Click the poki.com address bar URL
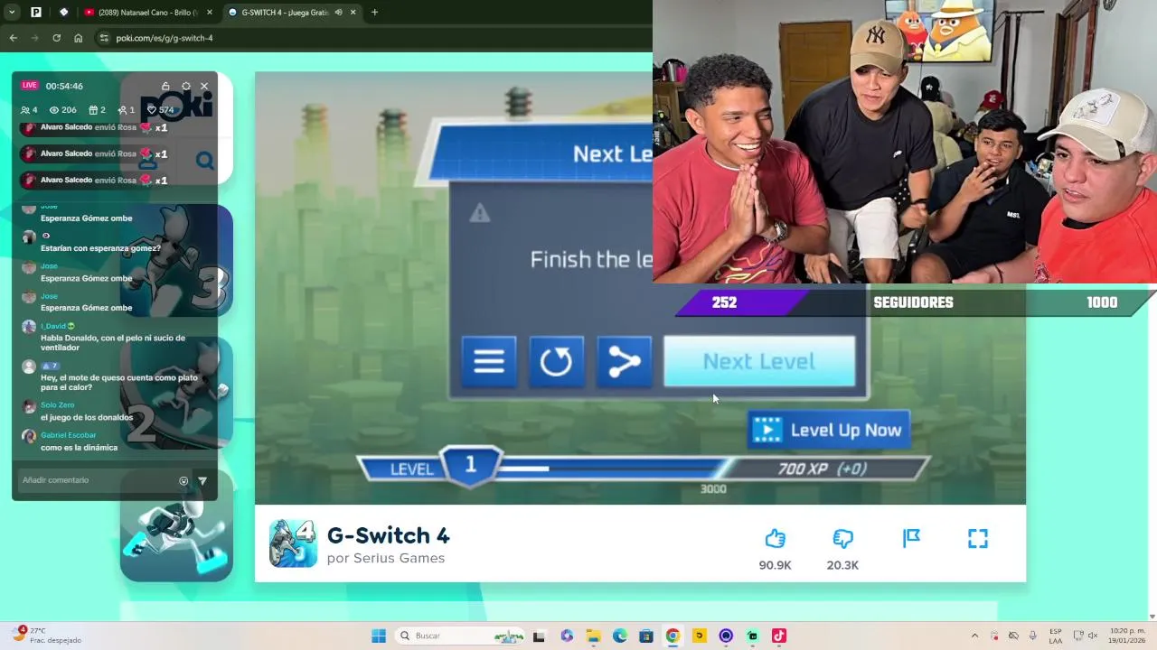This screenshot has height=650, width=1157. (x=165, y=38)
